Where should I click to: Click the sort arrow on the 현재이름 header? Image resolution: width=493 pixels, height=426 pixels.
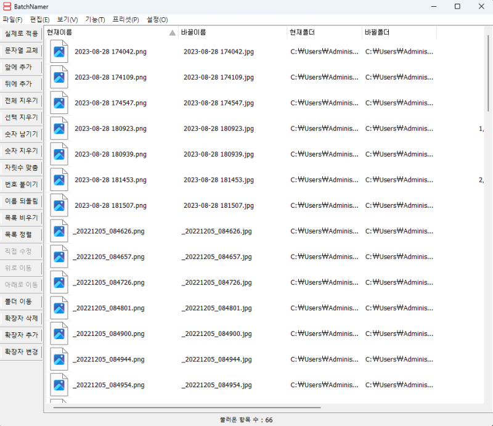pos(173,32)
